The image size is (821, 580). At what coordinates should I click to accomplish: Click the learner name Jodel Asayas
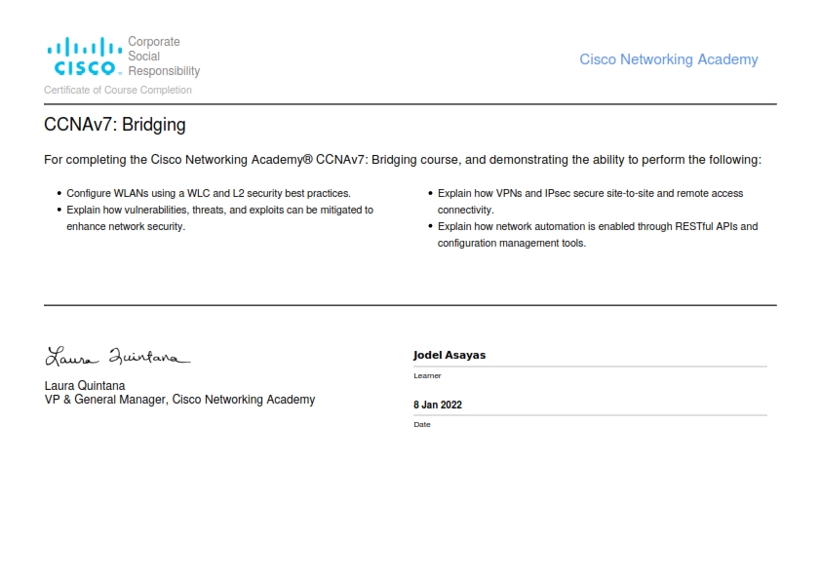[x=450, y=355]
